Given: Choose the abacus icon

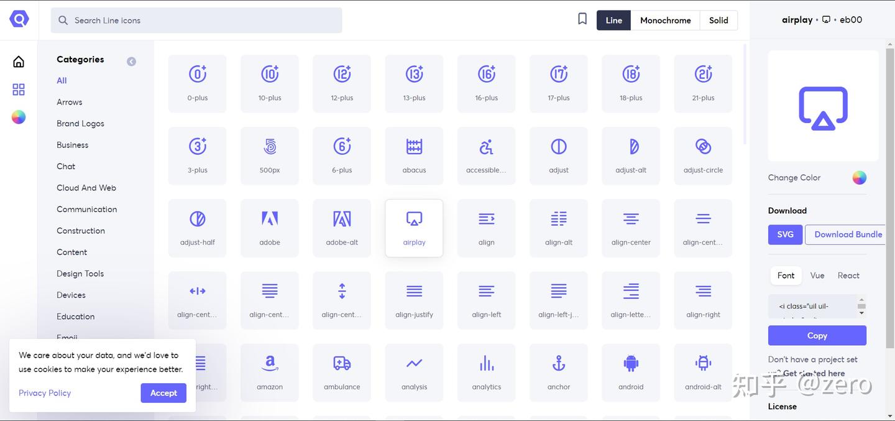Looking at the screenshot, I should [414, 155].
